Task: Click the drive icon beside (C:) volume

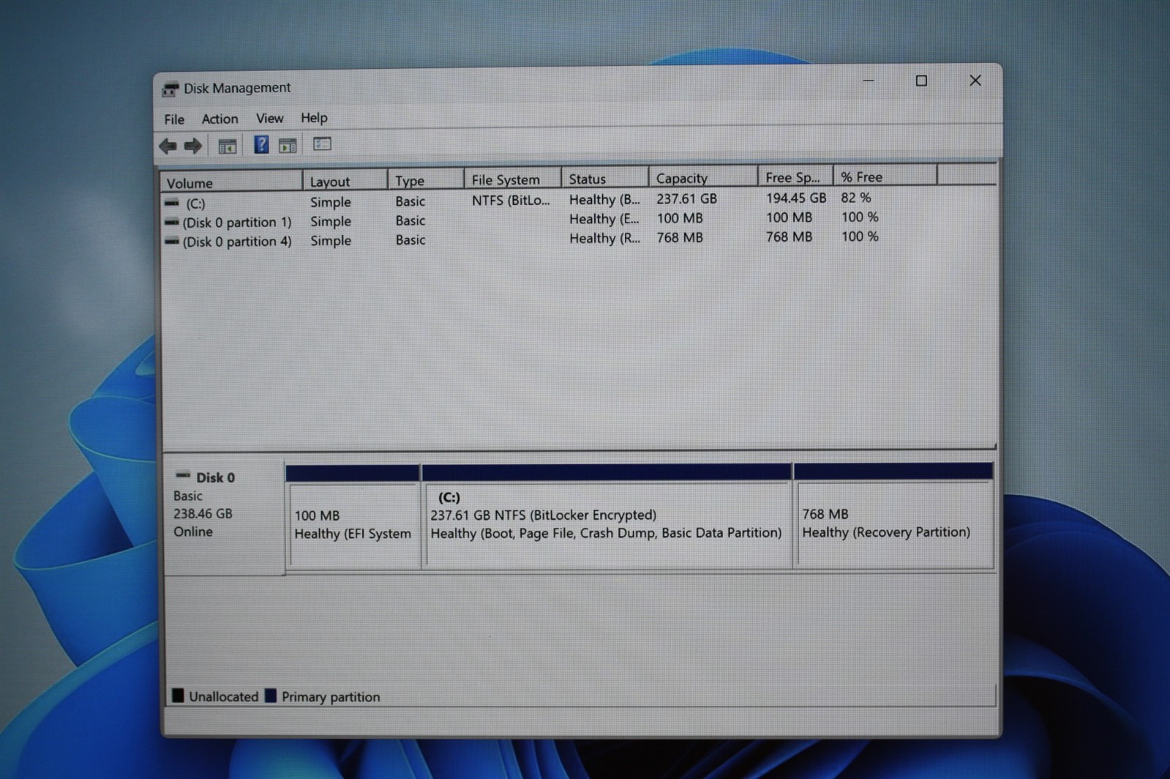Action: pos(172,203)
